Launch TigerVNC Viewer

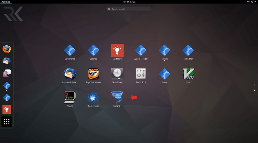pyautogui.click(x=93, y=74)
